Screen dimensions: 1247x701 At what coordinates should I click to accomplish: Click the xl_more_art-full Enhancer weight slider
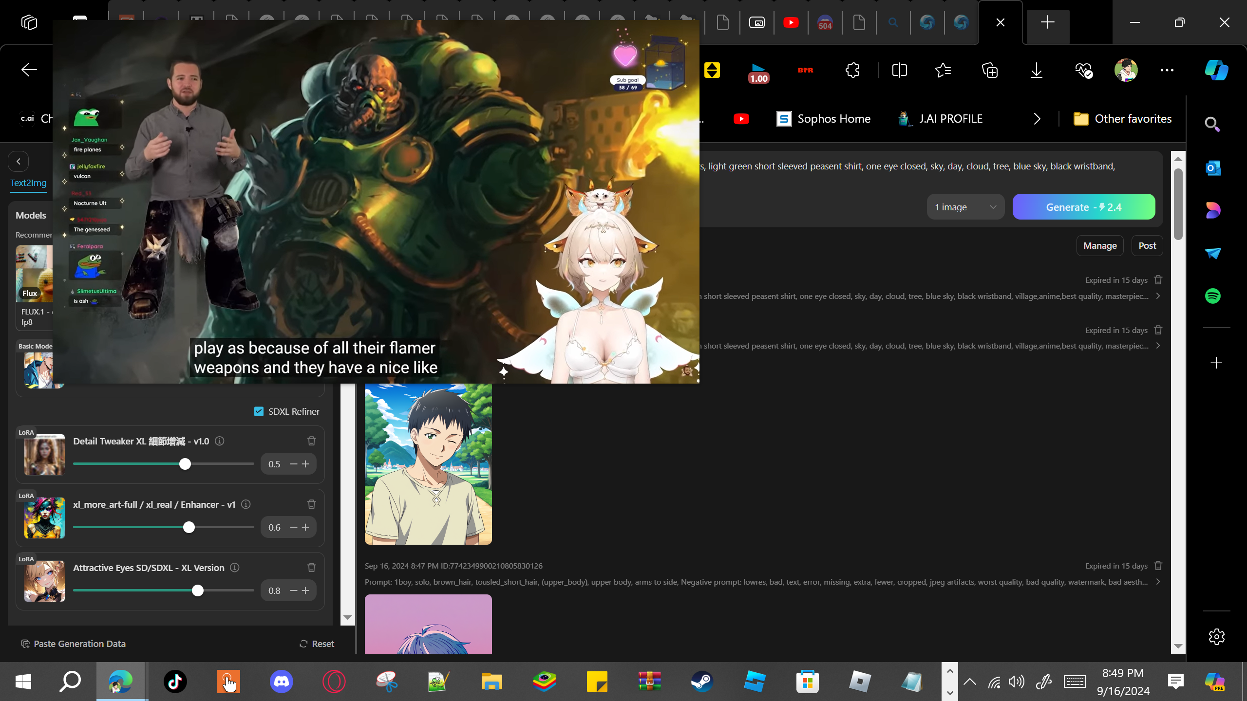point(164,527)
